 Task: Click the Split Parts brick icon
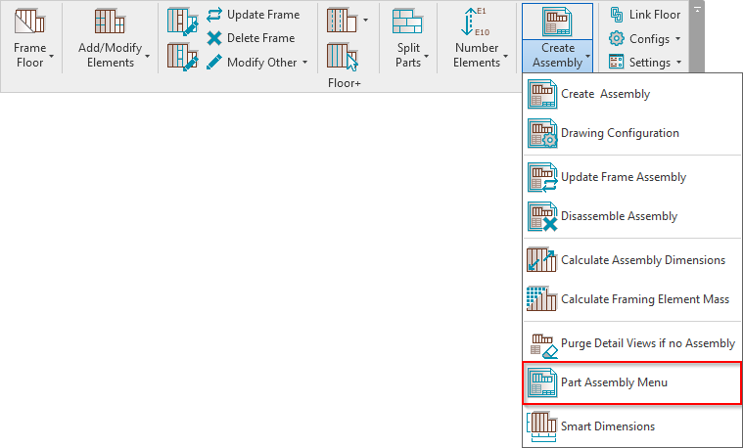(x=407, y=22)
